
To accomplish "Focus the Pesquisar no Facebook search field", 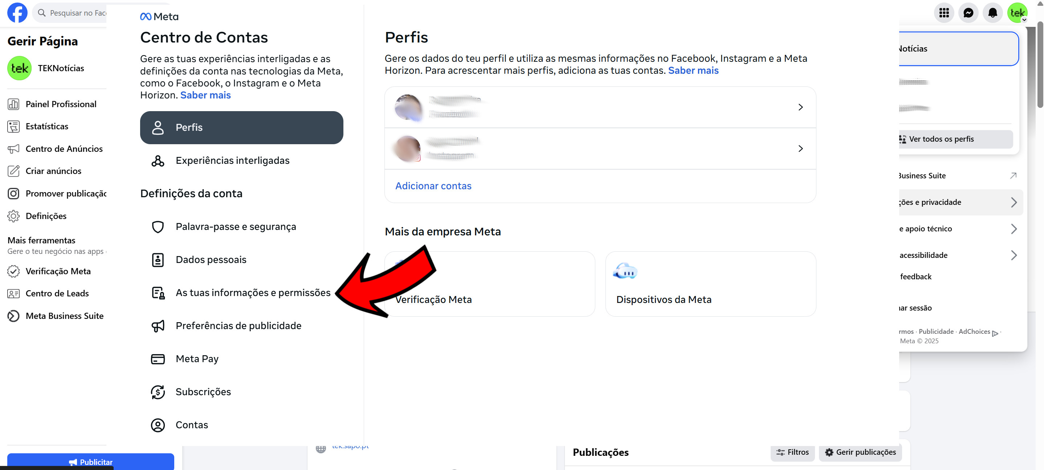I will pos(71,13).
